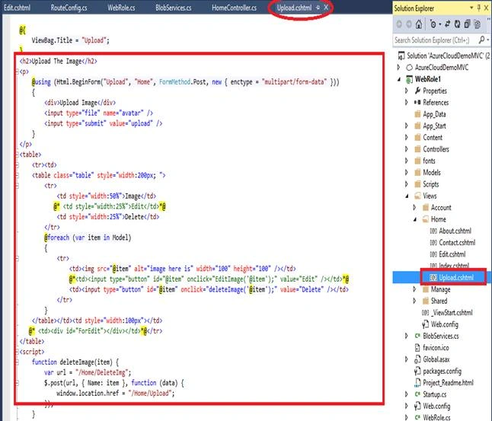Collapse the table code block outlining marker
Viewport: 492px width, 421px height.
(18, 155)
